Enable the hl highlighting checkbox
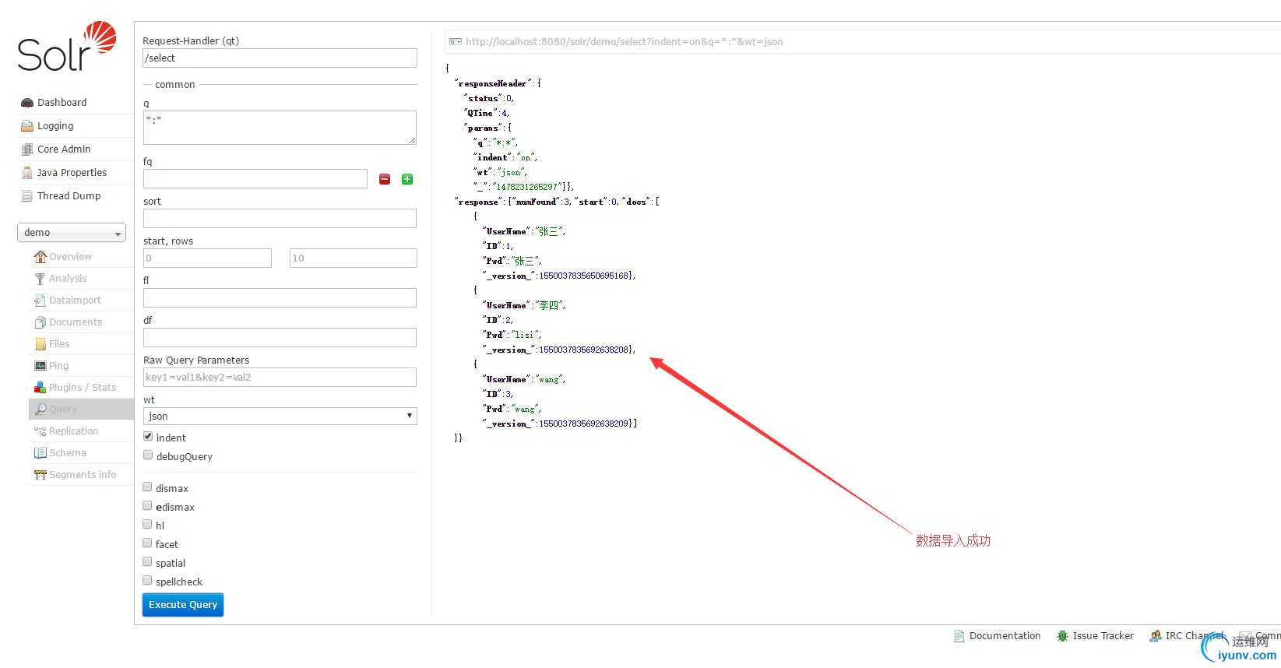Viewport: 1281px width, 668px height. click(x=147, y=525)
